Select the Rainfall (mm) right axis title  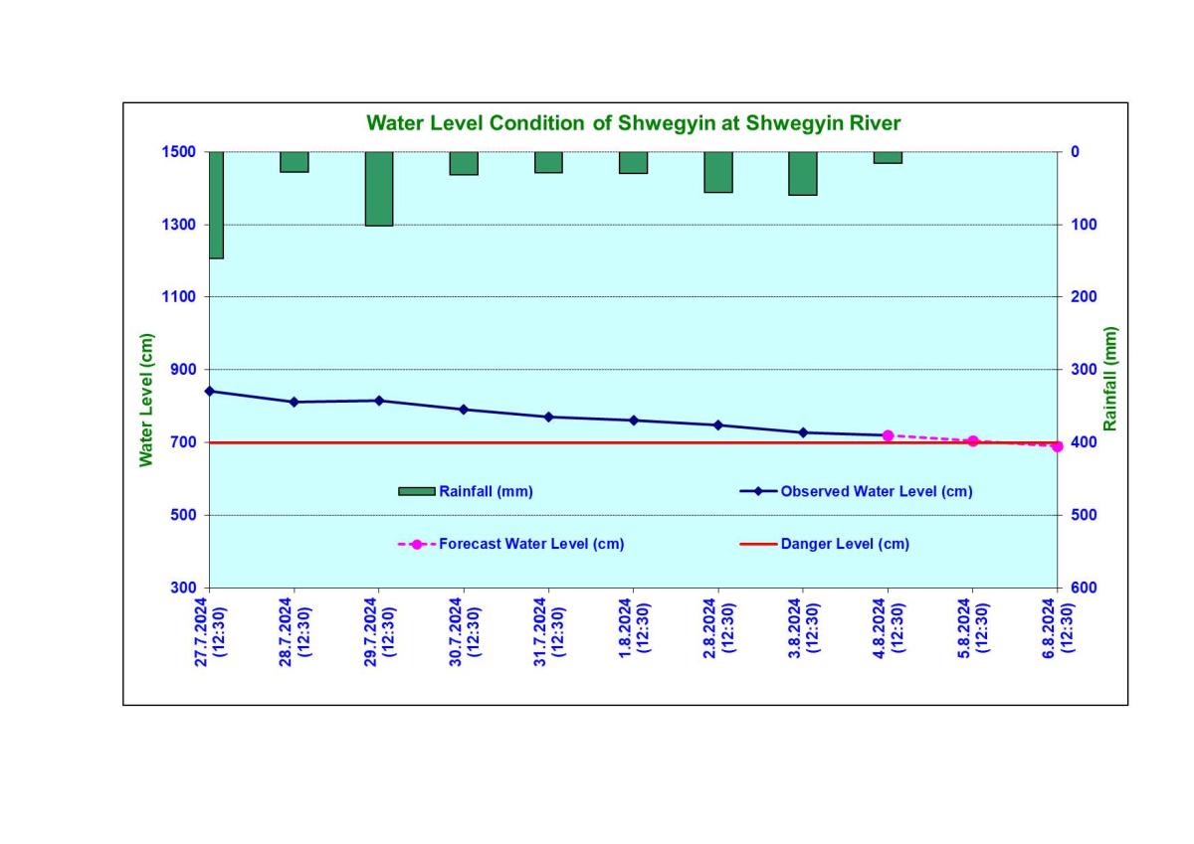coord(1110,378)
